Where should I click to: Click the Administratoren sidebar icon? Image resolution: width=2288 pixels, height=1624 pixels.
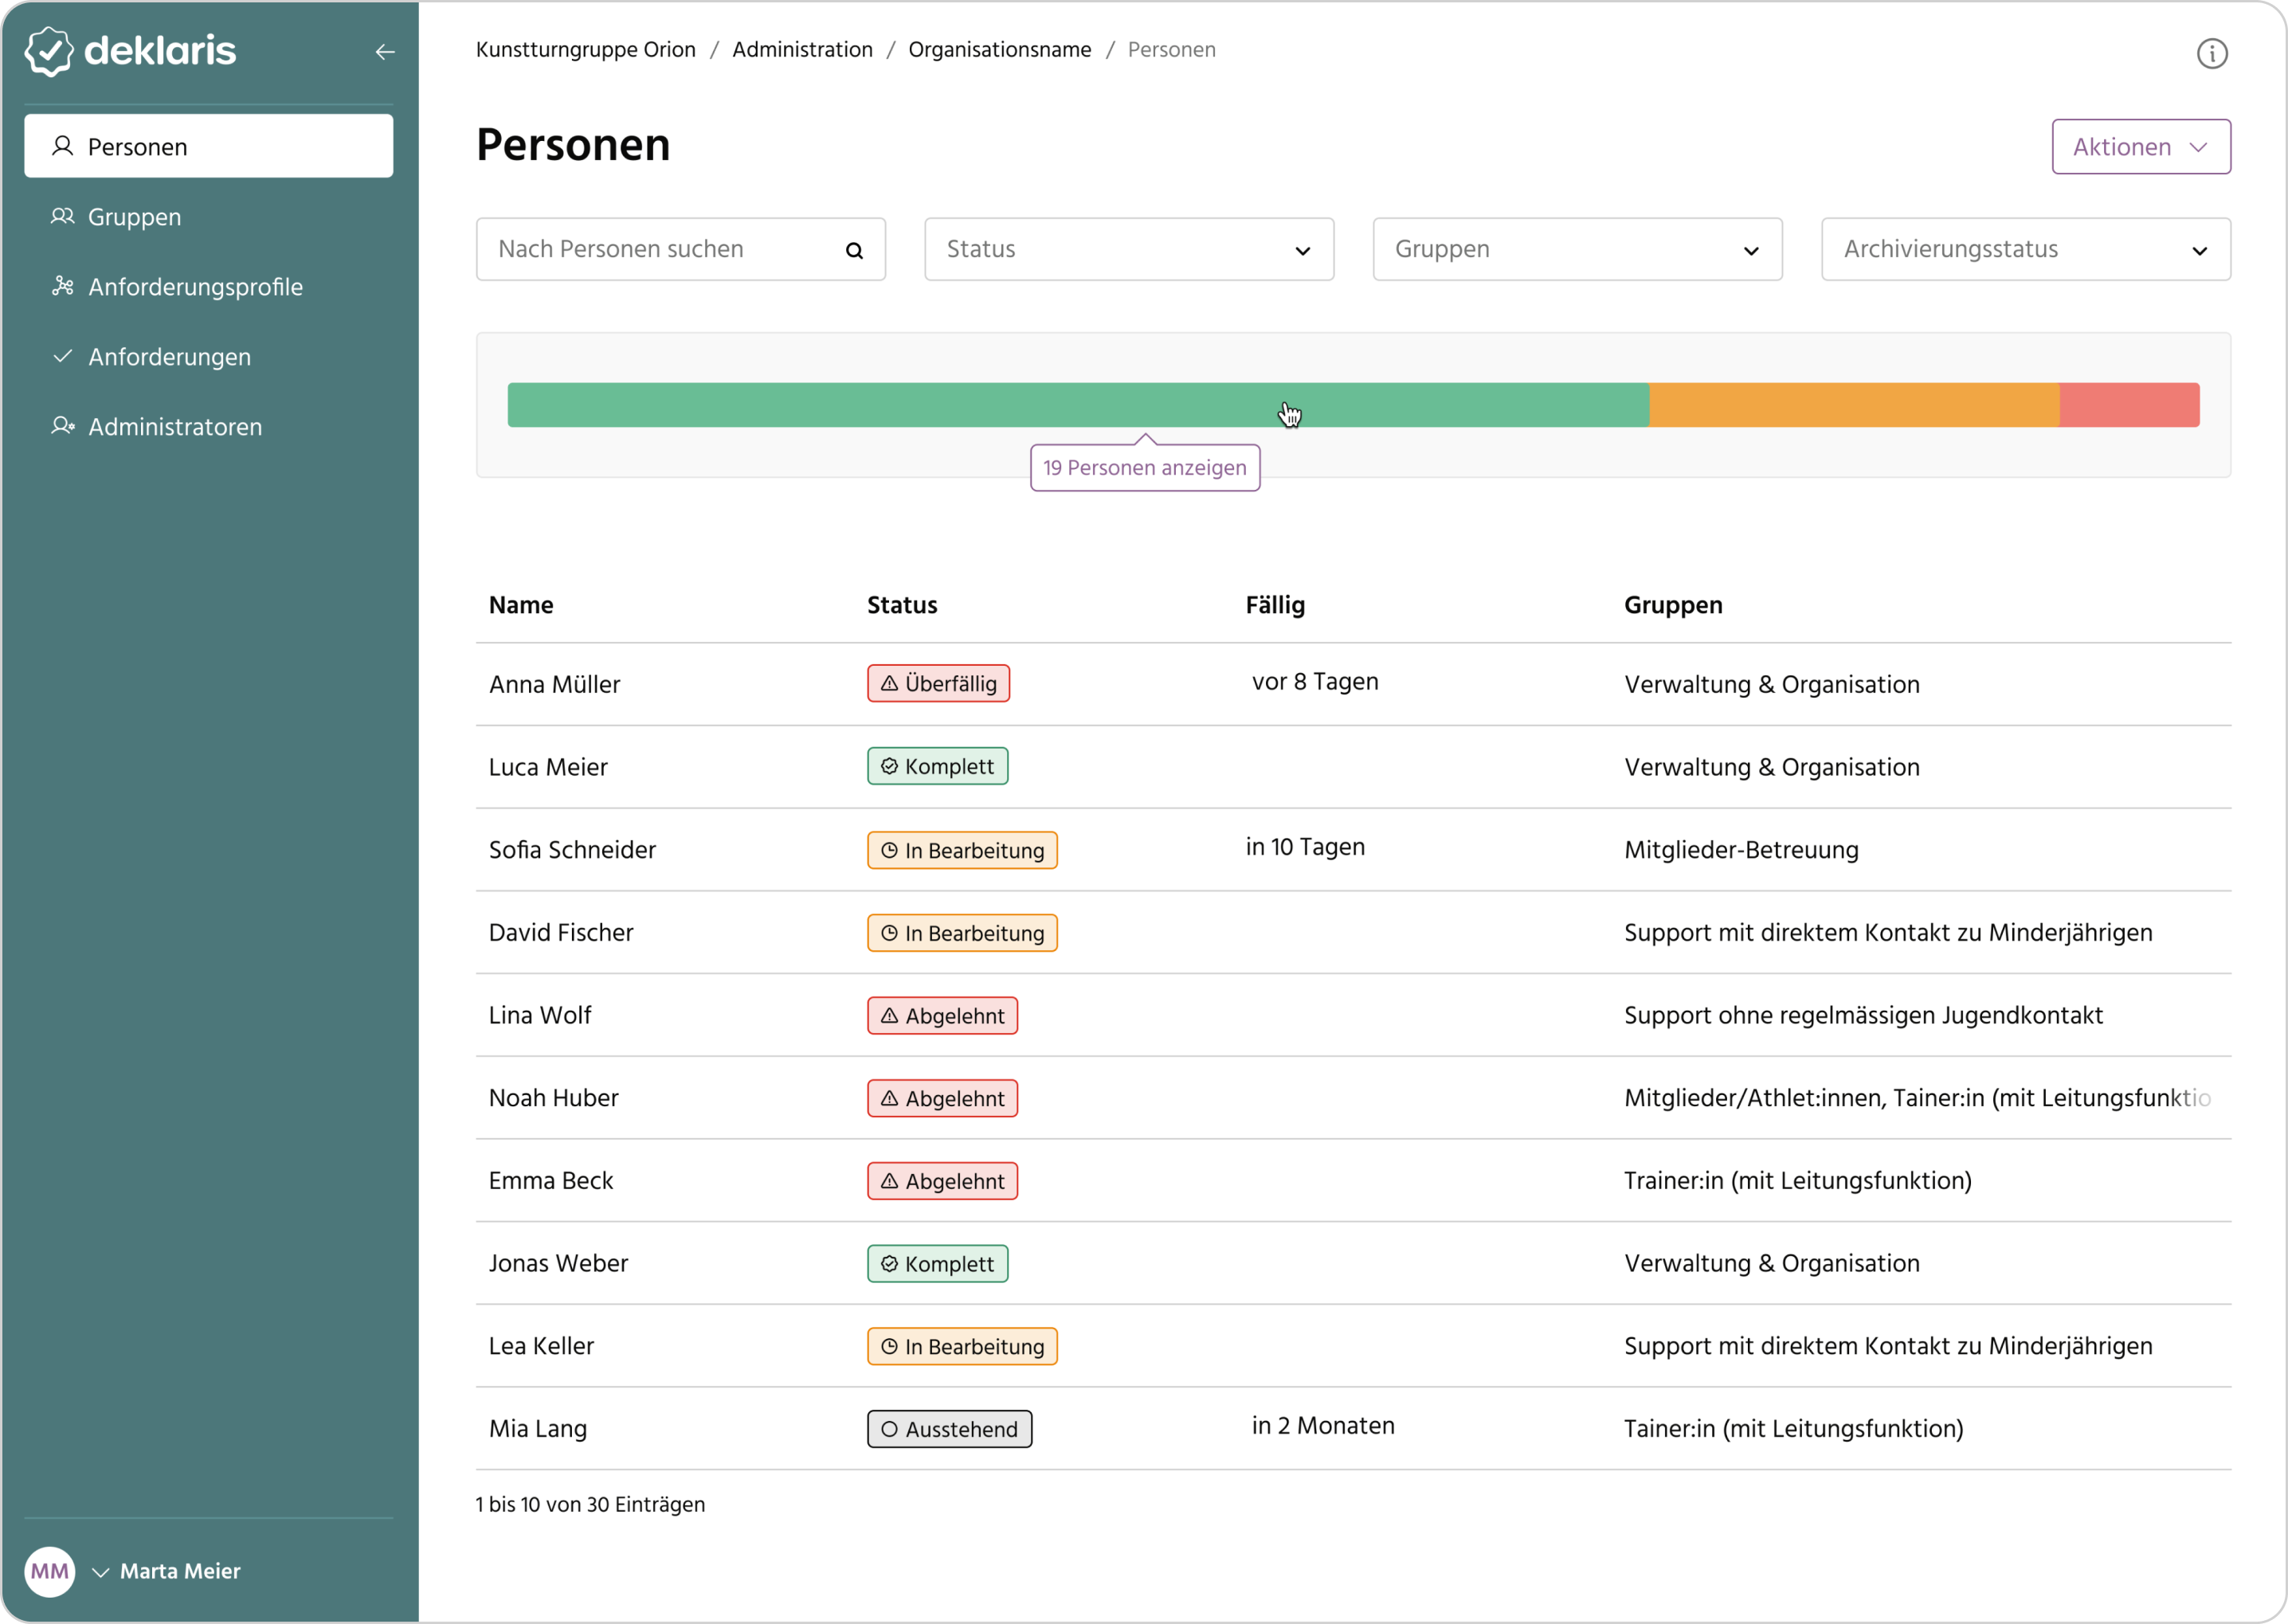click(x=63, y=426)
